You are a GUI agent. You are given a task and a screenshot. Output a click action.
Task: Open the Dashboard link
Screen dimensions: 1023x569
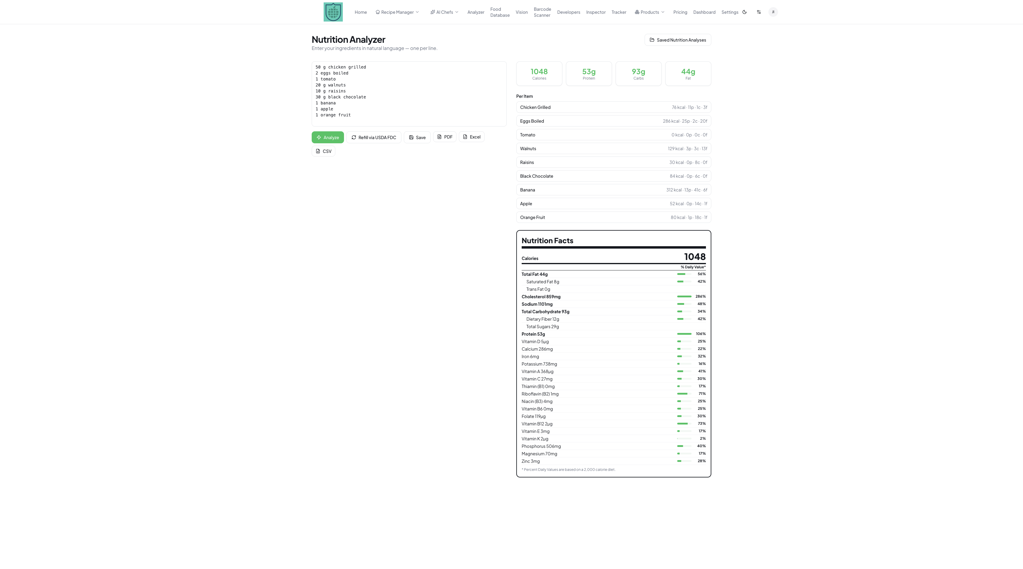point(704,12)
